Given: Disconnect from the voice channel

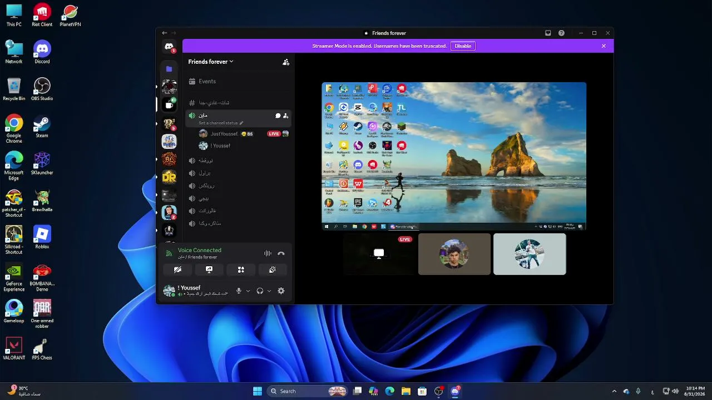Looking at the screenshot, I should pyautogui.click(x=281, y=253).
